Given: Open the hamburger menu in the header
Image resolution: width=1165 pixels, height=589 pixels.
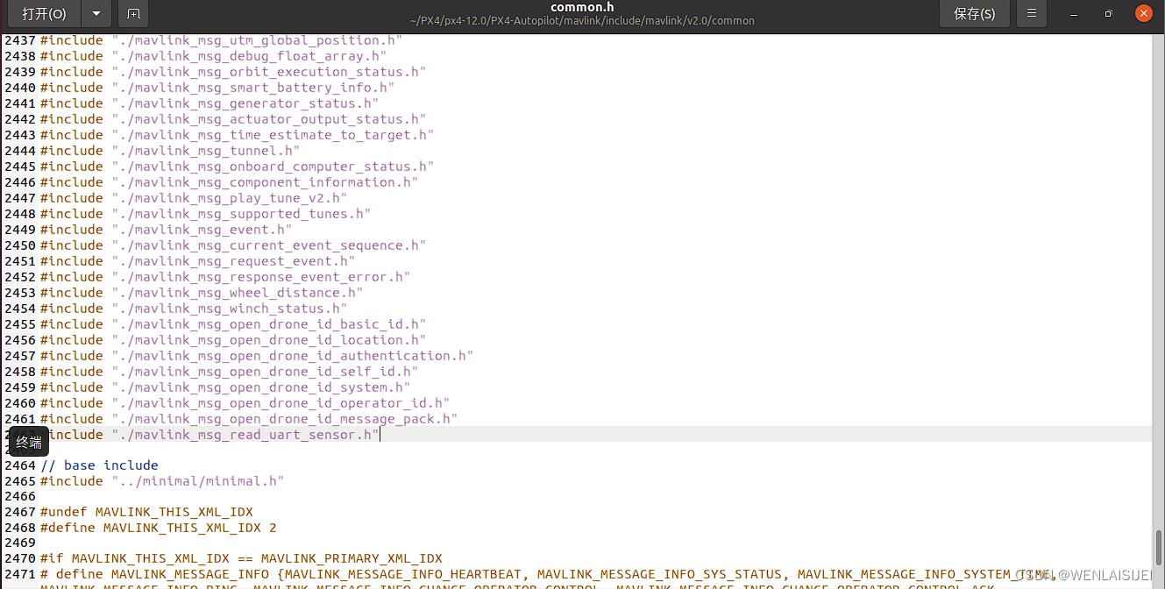Looking at the screenshot, I should point(1032,14).
